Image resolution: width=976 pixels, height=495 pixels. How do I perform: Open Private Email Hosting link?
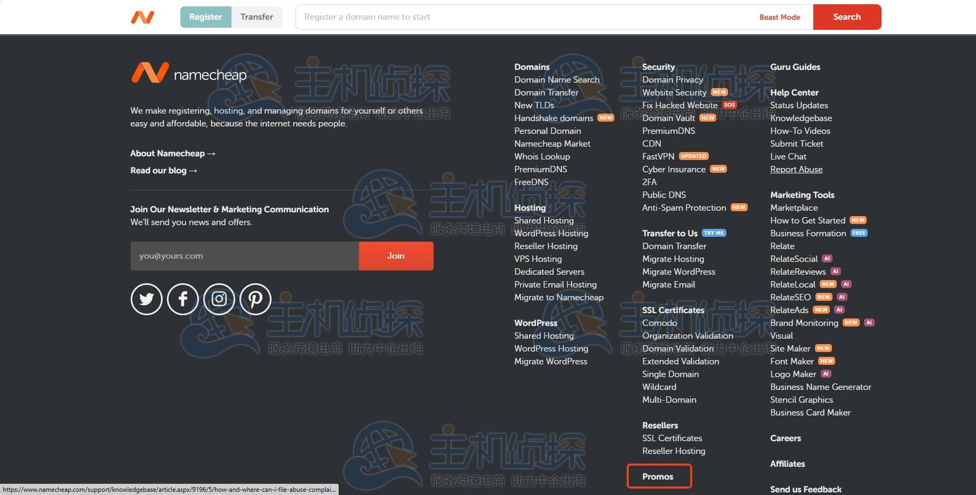(555, 285)
